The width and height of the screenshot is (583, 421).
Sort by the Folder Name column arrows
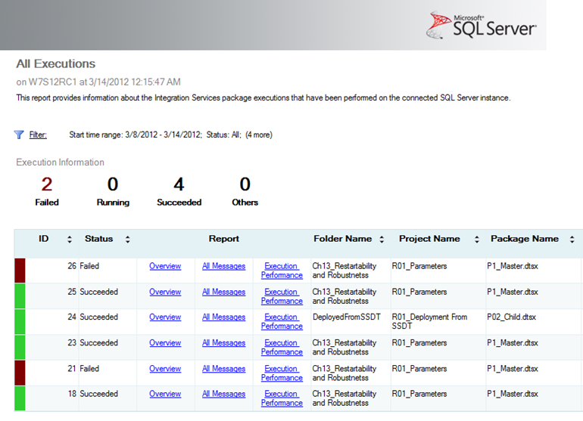380,240
